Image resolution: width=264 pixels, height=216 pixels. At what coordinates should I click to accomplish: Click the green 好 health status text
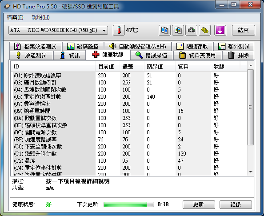(48, 204)
